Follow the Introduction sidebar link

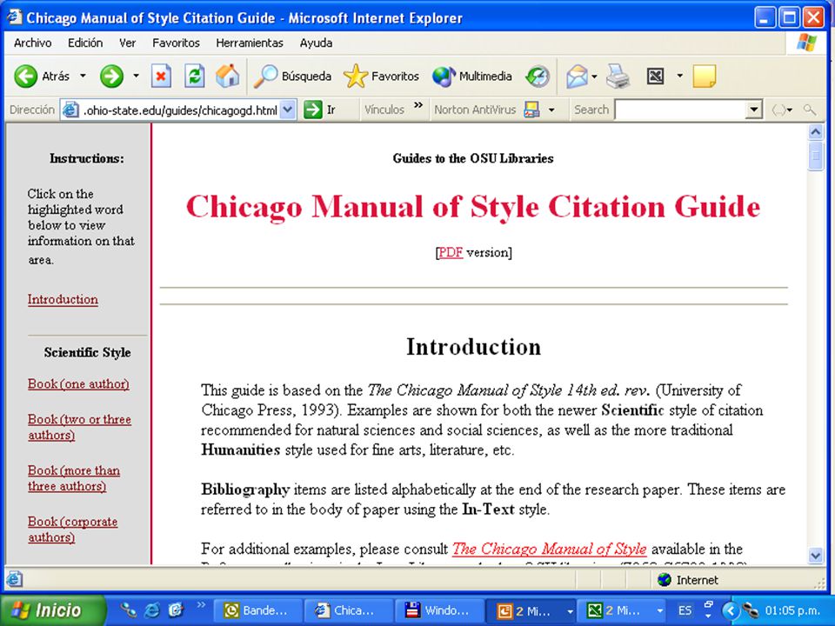coord(63,300)
